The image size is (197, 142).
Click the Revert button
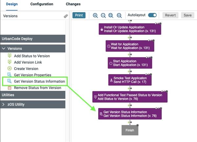(170, 15)
